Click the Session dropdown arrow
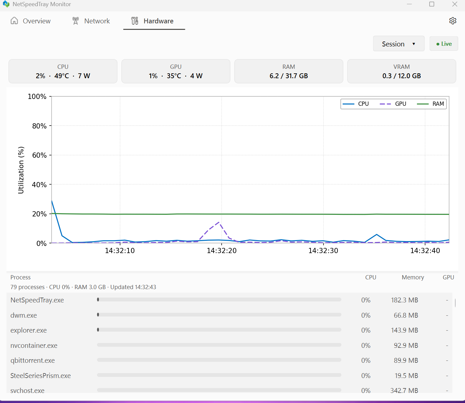The height and width of the screenshot is (403, 465). tap(414, 44)
